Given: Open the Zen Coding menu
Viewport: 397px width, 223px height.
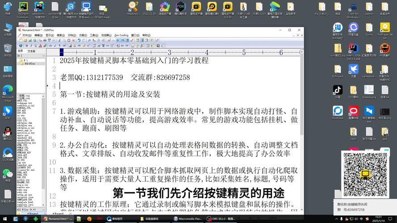Looking at the screenshot, I should point(121,35).
